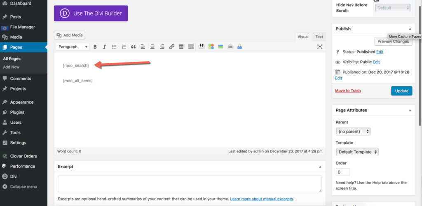Click the grey lines shortcode toolbar icon
Image resolution: width=422 pixels, height=206 pixels.
pos(230,46)
